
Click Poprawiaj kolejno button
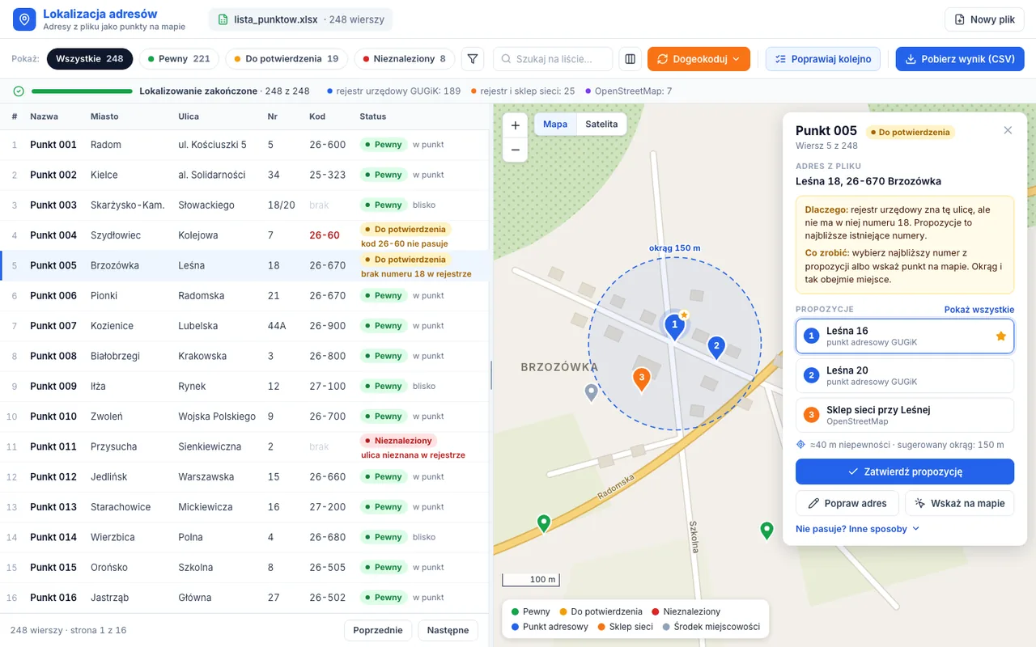point(823,59)
